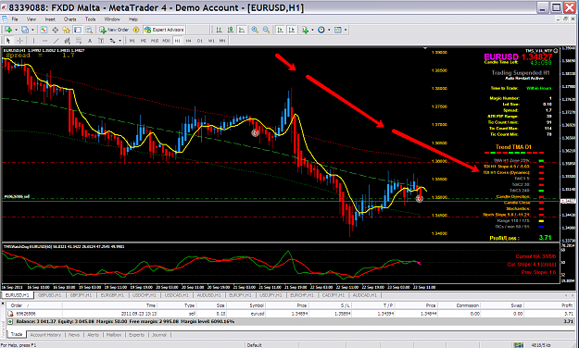
Task: Switch to line chart type
Action: point(242,30)
